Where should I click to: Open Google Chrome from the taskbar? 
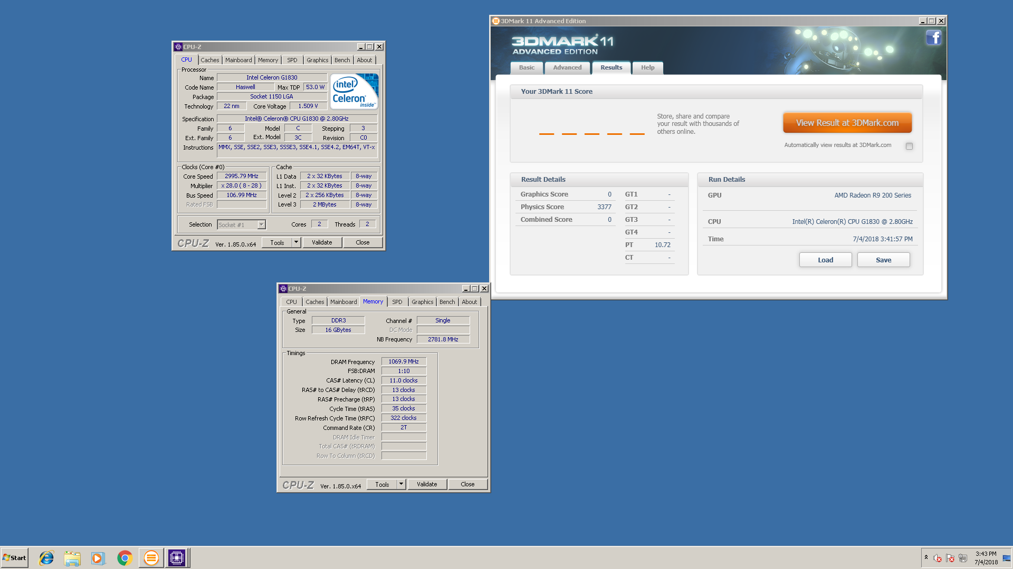coord(125,558)
